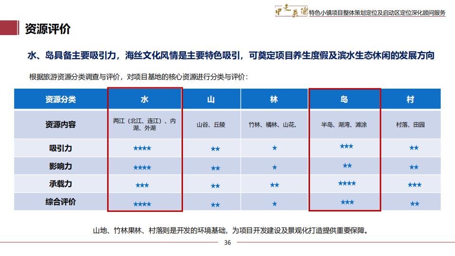Viewport: 455px width, 256px height.
Task: Click the 村 column header
Action: [410, 99]
